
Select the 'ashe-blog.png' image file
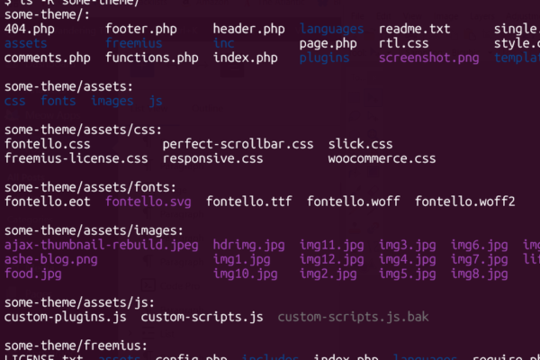(x=51, y=260)
